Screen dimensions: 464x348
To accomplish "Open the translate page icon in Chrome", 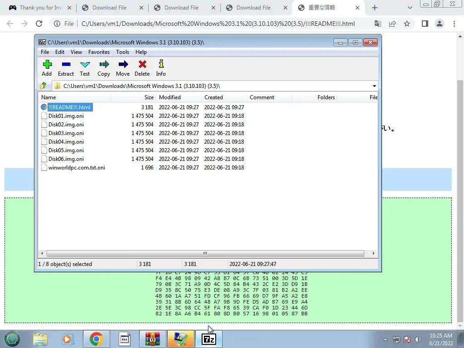I will tap(378, 24).
